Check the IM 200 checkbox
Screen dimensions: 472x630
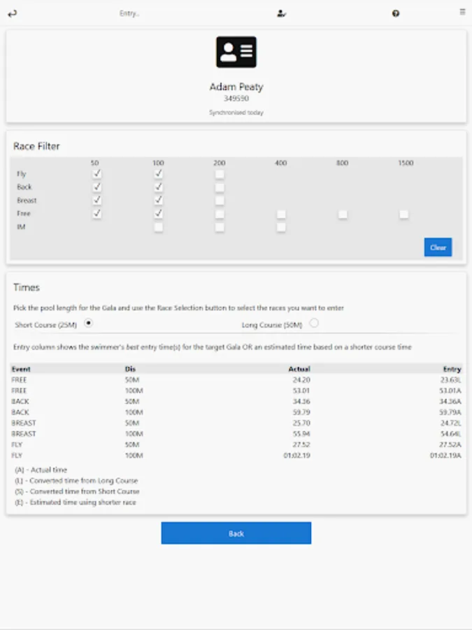point(220,227)
